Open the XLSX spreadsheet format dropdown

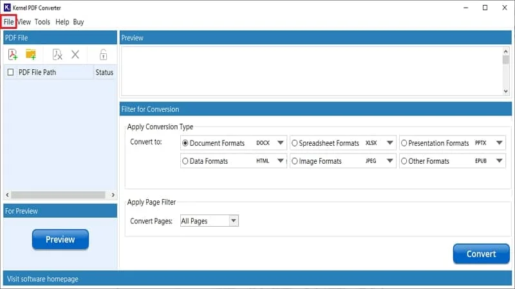pos(390,143)
